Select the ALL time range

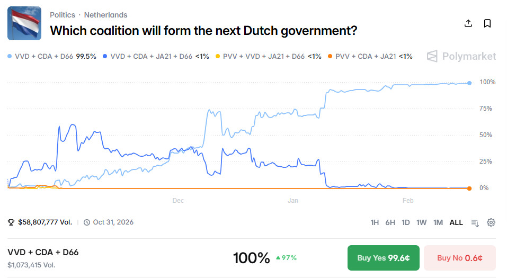(x=456, y=222)
